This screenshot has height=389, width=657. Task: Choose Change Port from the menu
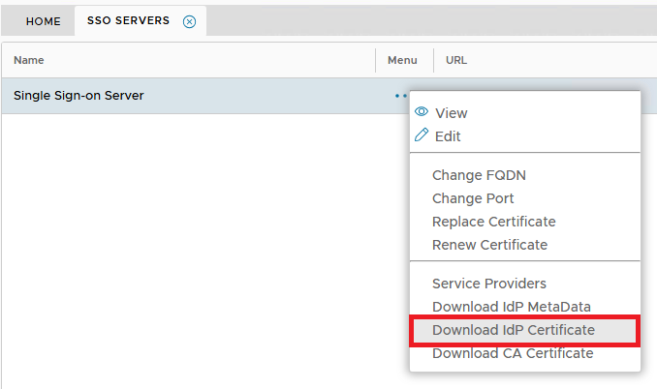click(x=473, y=198)
